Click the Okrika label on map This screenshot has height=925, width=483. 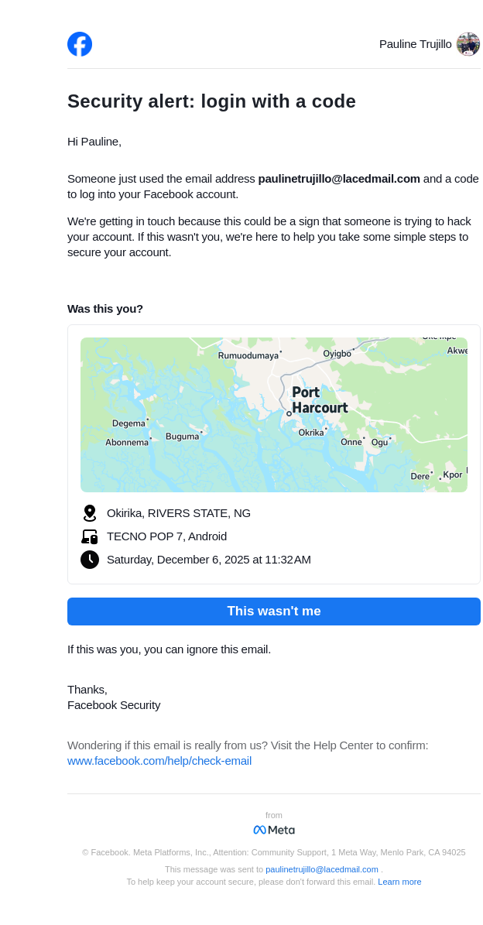pos(311,433)
